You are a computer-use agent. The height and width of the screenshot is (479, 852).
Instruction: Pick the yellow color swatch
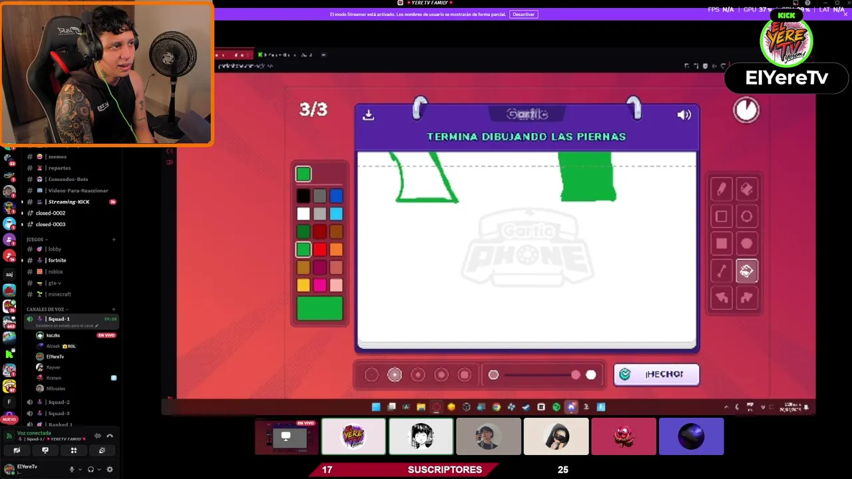click(x=304, y=285)
